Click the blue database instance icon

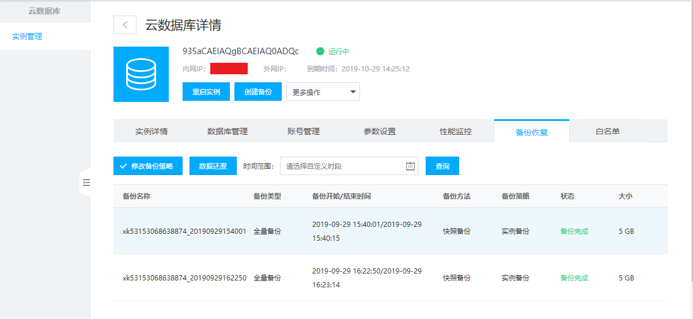141,74
